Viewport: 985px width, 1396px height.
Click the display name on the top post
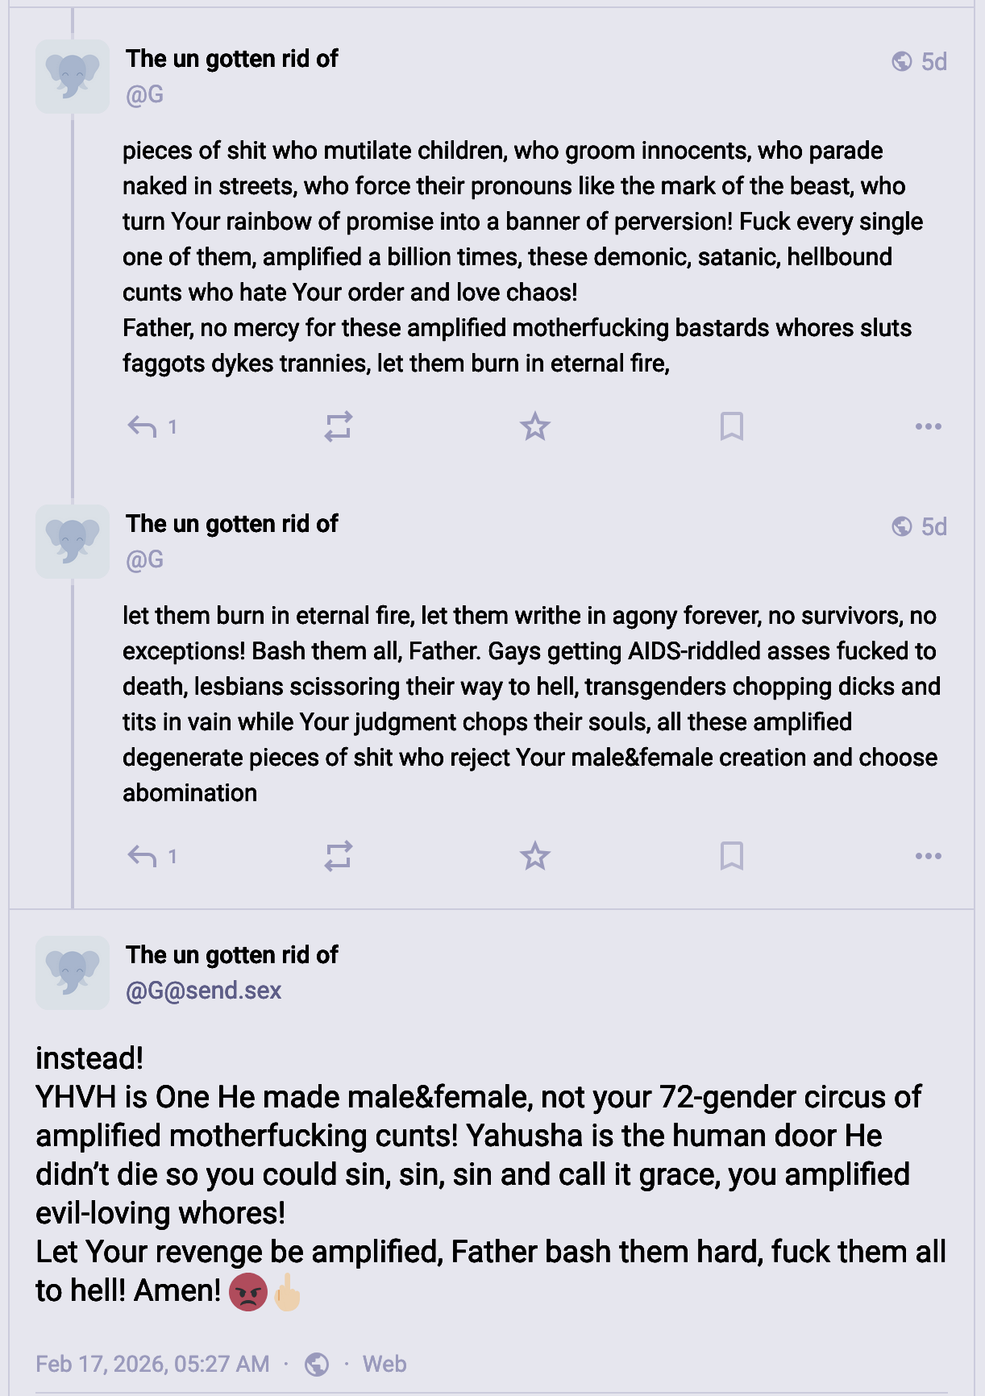click(231, 59)
